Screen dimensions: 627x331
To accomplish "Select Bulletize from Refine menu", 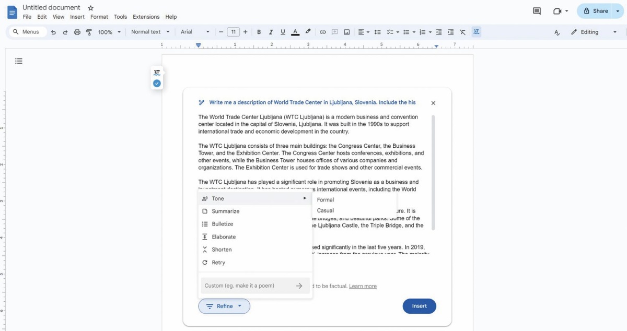I will point(255,224).
